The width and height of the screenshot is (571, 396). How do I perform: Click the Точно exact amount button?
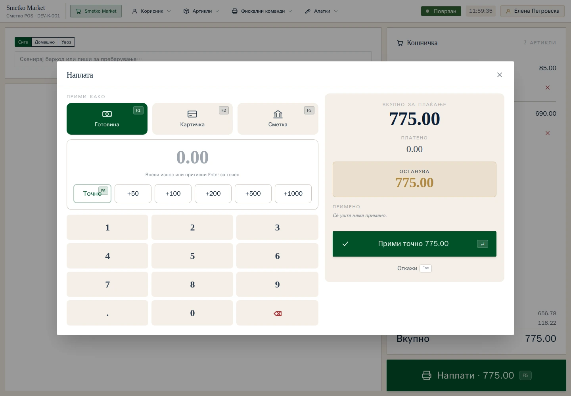pos(92,194)
